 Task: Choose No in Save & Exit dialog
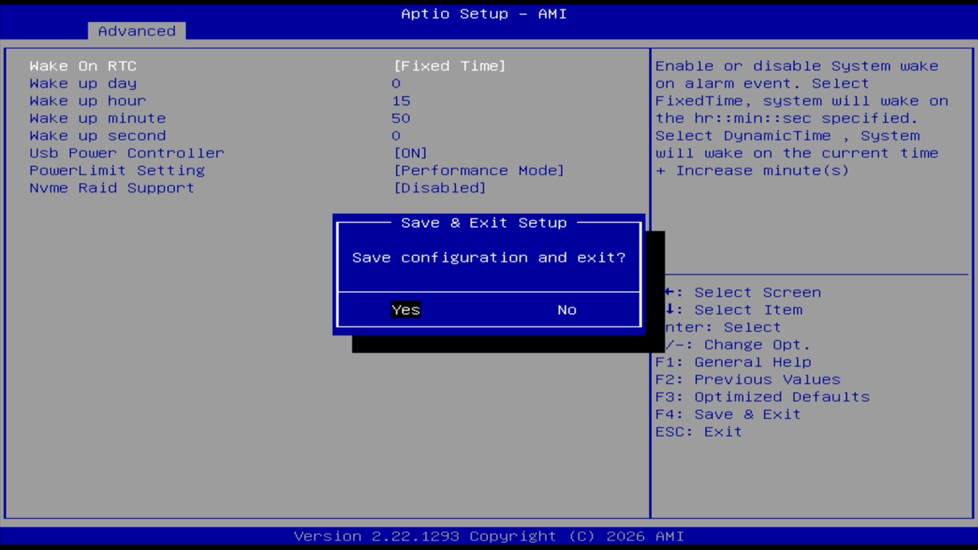coord(567,310)
